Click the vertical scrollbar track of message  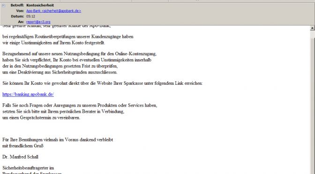point(312,102)
